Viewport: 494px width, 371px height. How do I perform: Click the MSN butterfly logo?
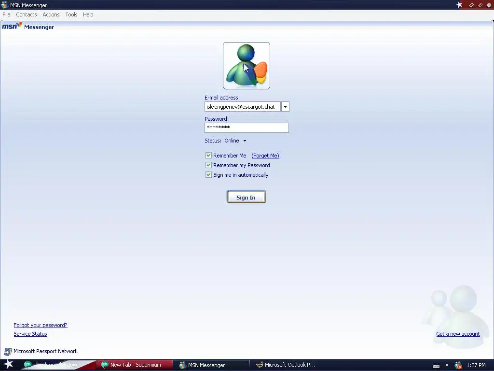(x=12, y=26)
